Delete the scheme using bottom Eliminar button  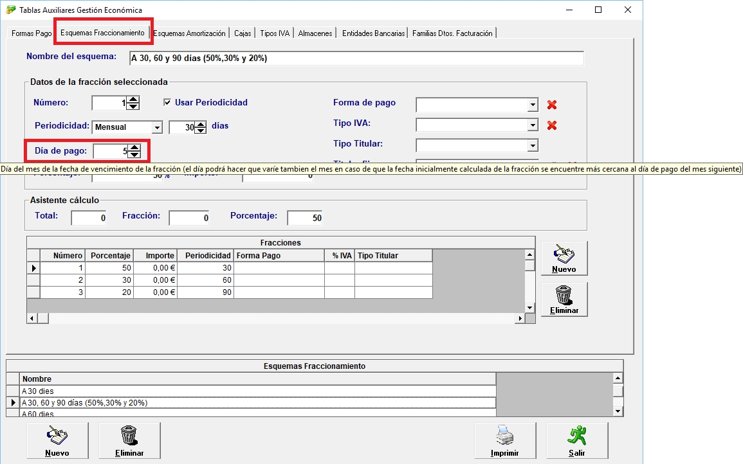pos(129,441)
